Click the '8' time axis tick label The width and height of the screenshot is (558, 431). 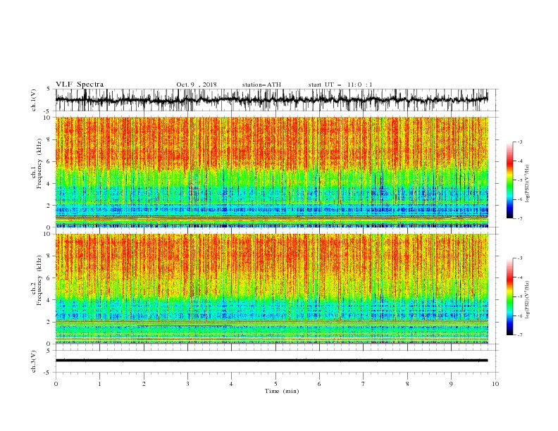point(407,384)
